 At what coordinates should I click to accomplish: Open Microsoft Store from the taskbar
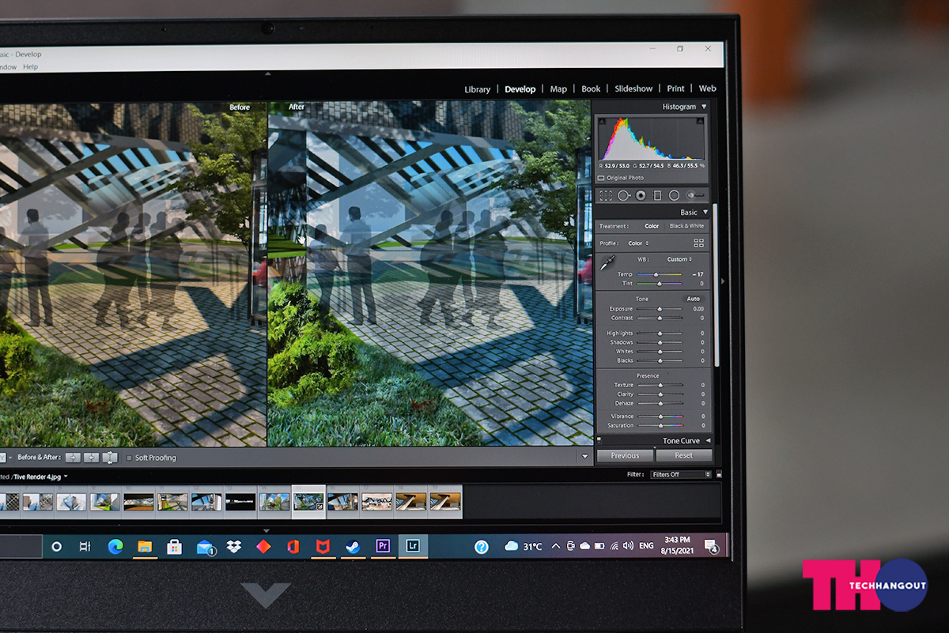175,546
